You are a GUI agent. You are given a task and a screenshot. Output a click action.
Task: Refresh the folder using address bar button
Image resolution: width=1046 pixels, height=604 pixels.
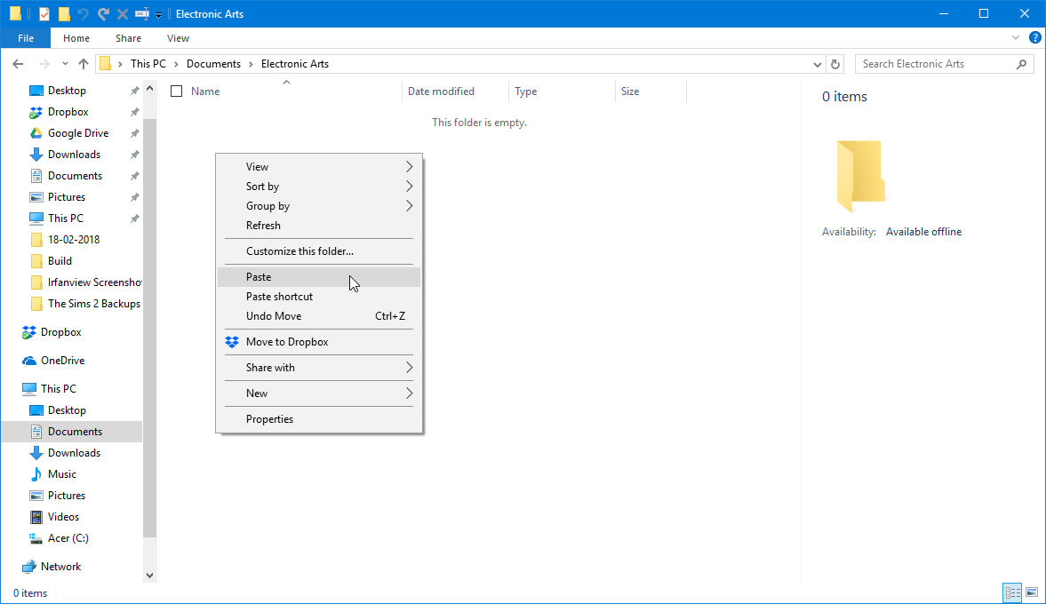[835, 64]
